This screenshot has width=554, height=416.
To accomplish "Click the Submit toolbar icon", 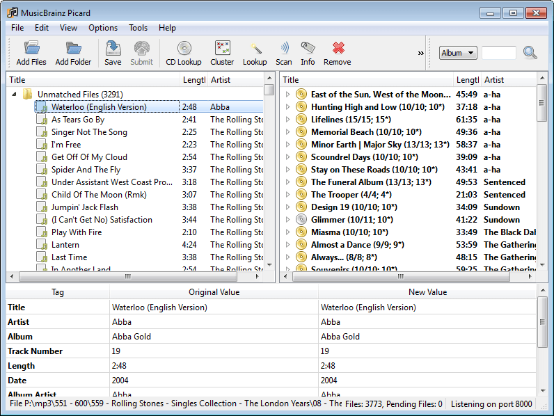I will (142, 49).
